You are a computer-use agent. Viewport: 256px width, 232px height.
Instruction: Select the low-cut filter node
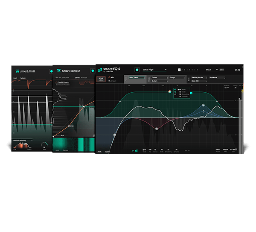[115, 135]
